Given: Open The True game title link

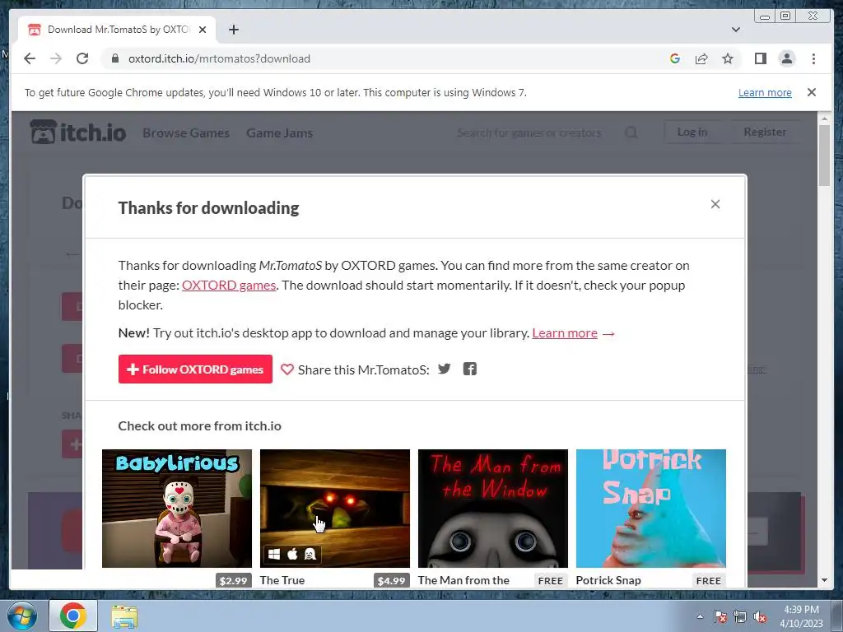Looking at the screenshot, I should 282,580.
